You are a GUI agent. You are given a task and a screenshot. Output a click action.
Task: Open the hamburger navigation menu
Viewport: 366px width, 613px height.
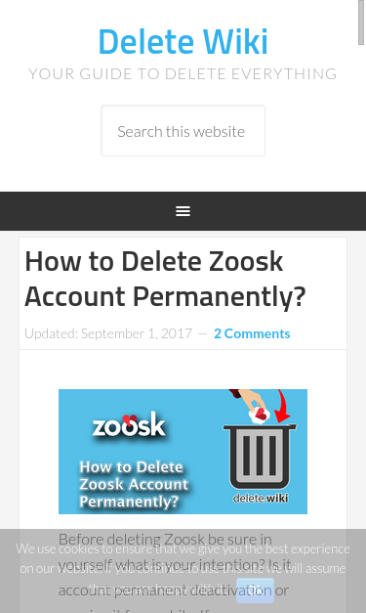pos(183,211)
